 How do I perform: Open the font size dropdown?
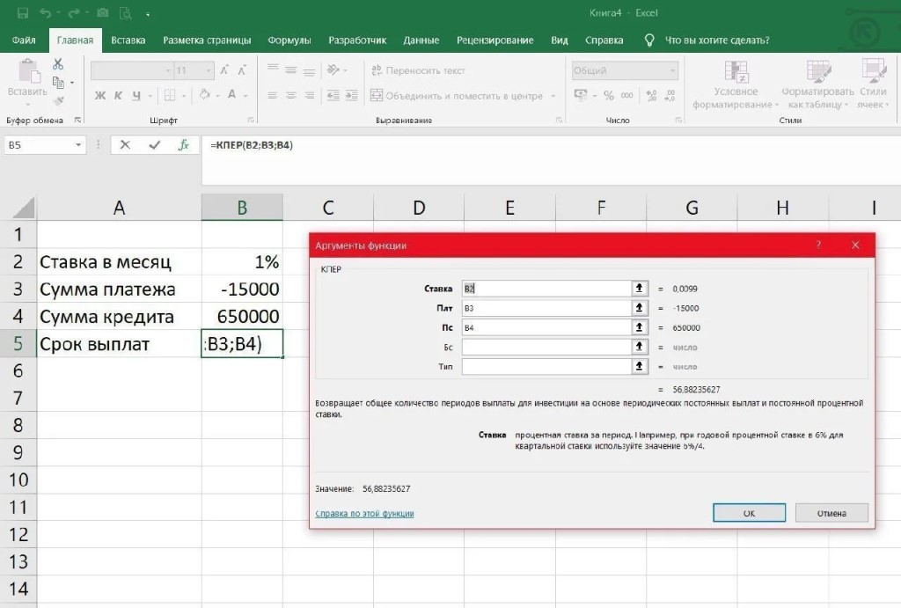point(209,70)
